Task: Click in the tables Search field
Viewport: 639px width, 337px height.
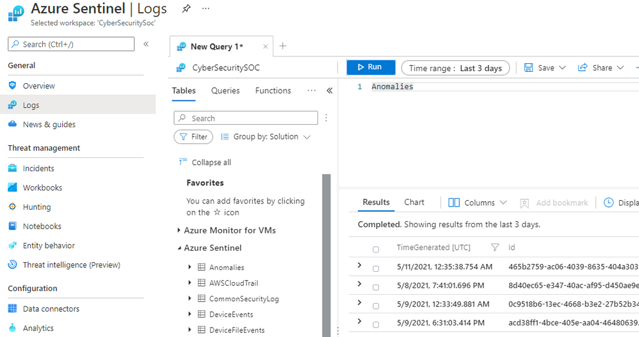Action: 246,118
